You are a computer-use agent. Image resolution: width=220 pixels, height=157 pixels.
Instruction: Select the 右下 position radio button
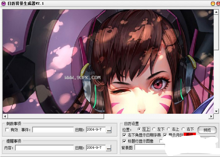point(183,129)
